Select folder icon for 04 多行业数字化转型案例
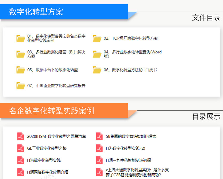Viewport: 223px width, 179px height. click(97, 54)
